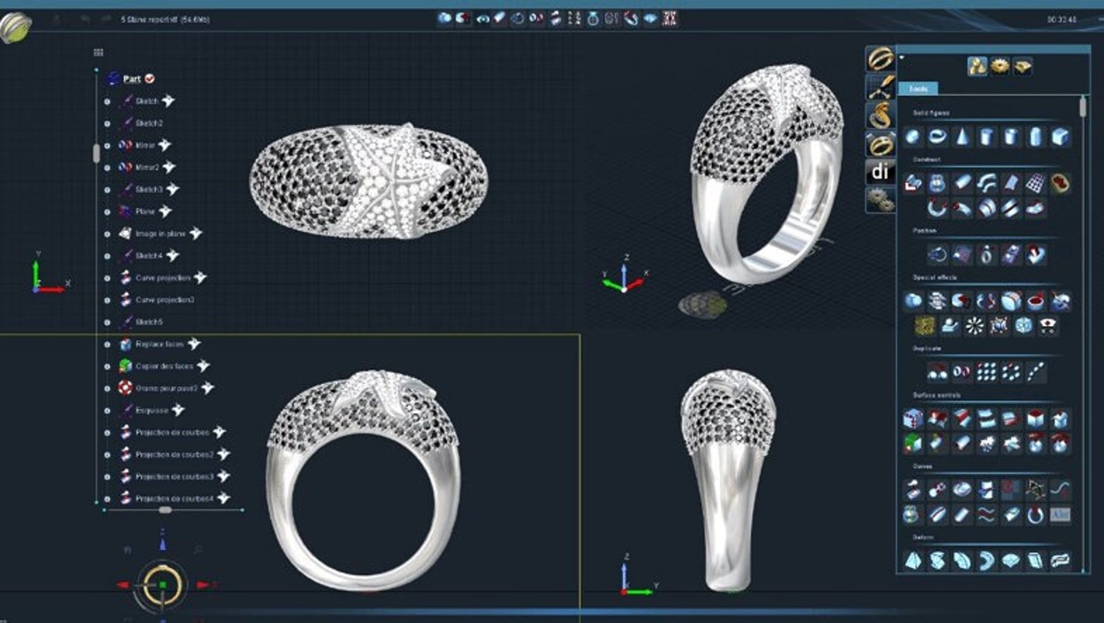Expand the node circle beside Sketch3
Image resolution: width=1104 pixels, height=623 pixels.
pos(107,189)
